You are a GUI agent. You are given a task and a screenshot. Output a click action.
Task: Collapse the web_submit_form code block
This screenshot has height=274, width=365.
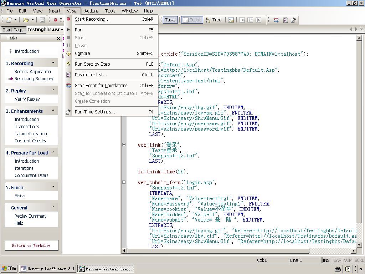(x=124, y=182)
